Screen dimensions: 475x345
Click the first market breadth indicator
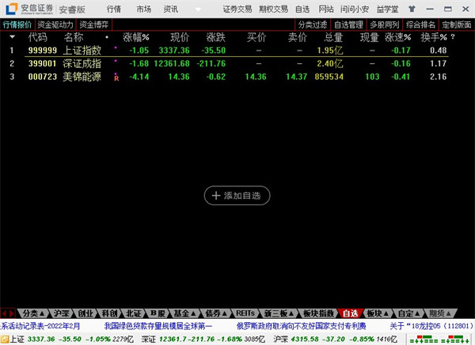(x=424, y=339)
